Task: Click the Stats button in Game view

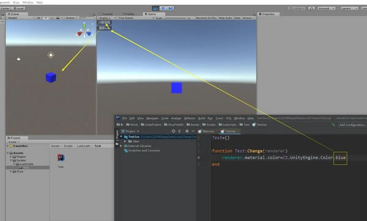Action: [237, 18]
